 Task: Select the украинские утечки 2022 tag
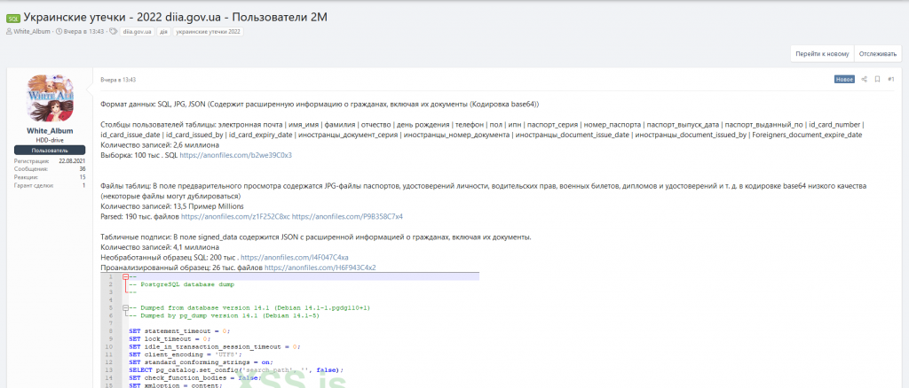208,31
